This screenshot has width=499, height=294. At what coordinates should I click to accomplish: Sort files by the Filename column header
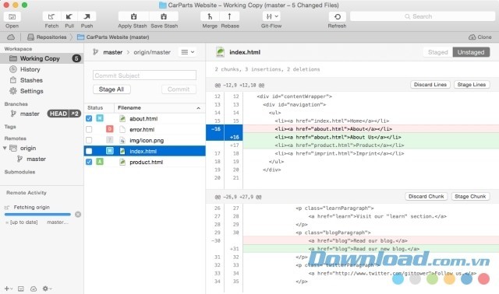tap(159, 108)
